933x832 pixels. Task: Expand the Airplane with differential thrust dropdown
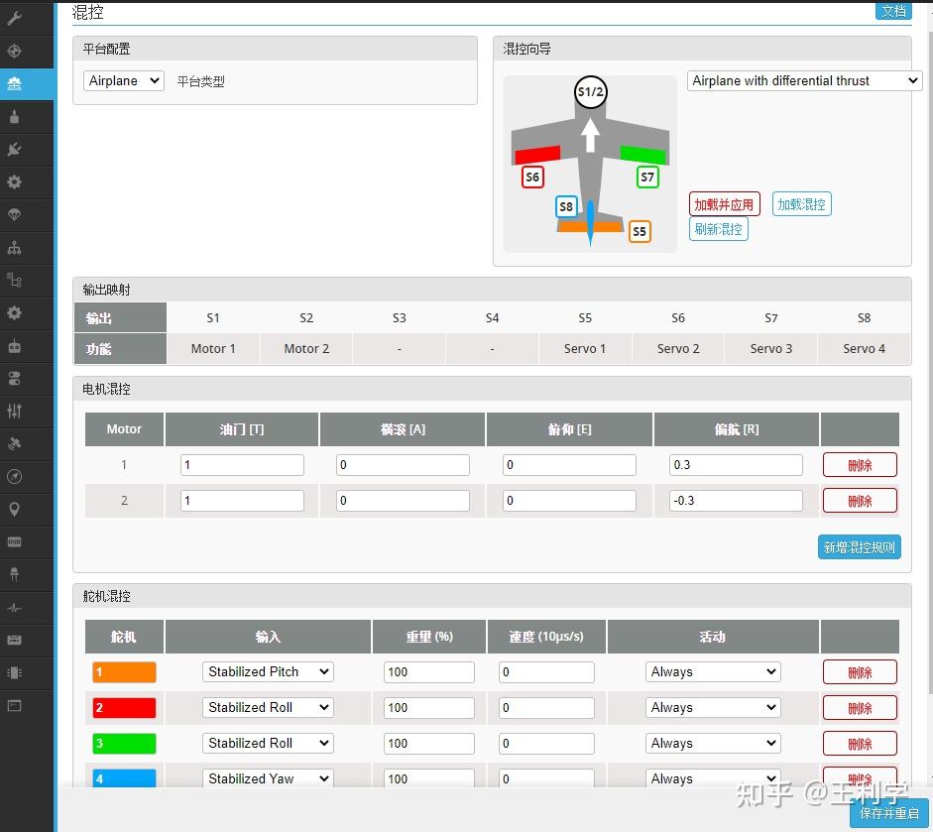[803, 80]
